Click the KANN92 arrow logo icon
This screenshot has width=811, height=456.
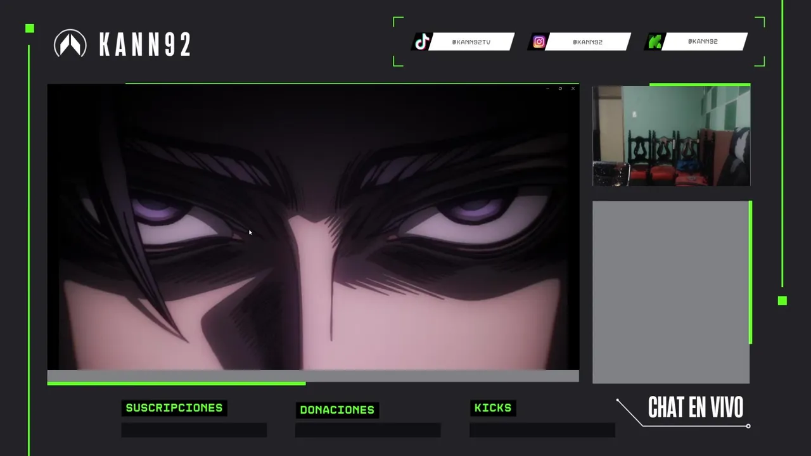[x=70, y=44]
